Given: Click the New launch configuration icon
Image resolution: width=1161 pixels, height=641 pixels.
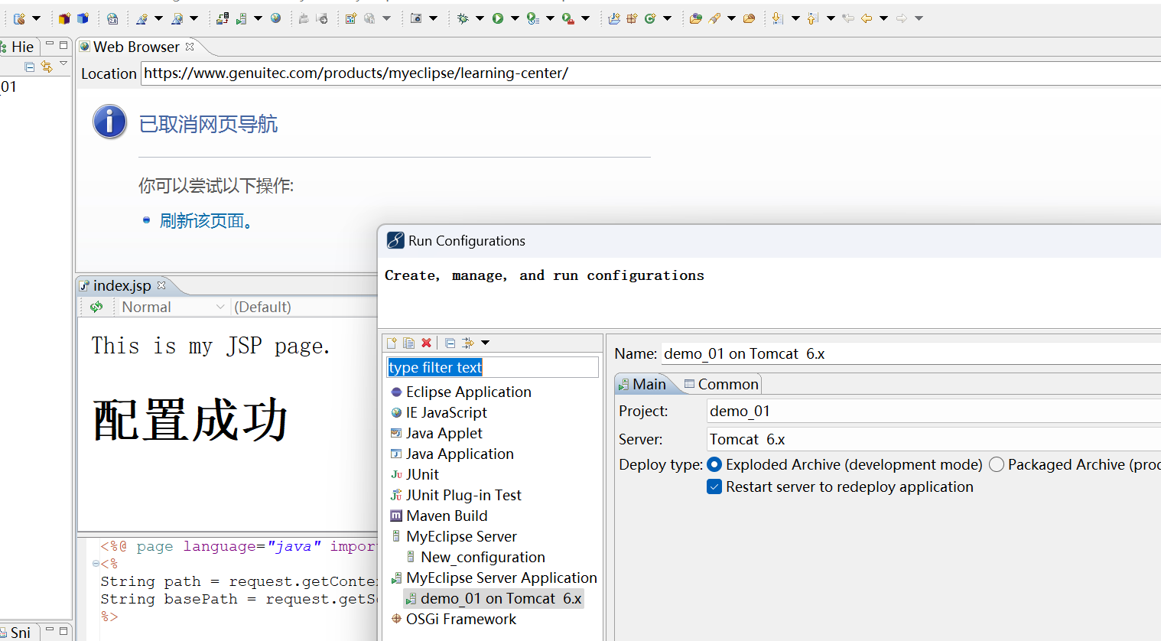Looking at the screenshot, I should click(x=392, y=343).
